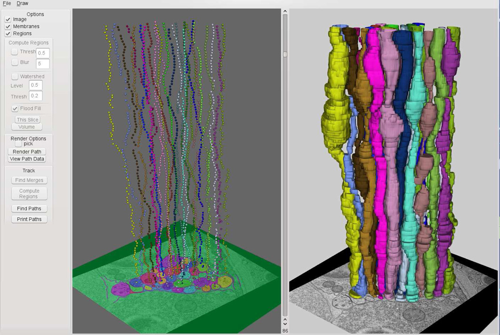The width and height of the screenshot is (500, 335).
Task: Click the Watershed Level input field
Action: 35,85
